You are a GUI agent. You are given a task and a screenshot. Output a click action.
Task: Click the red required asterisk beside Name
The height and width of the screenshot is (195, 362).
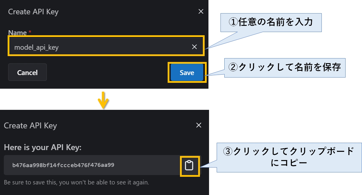coord(30,33)
